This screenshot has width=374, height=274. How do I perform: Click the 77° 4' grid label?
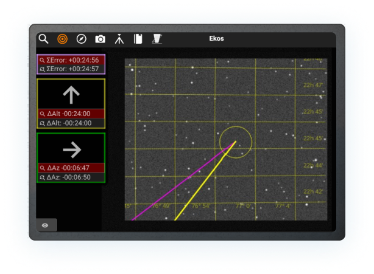point(283,206)
